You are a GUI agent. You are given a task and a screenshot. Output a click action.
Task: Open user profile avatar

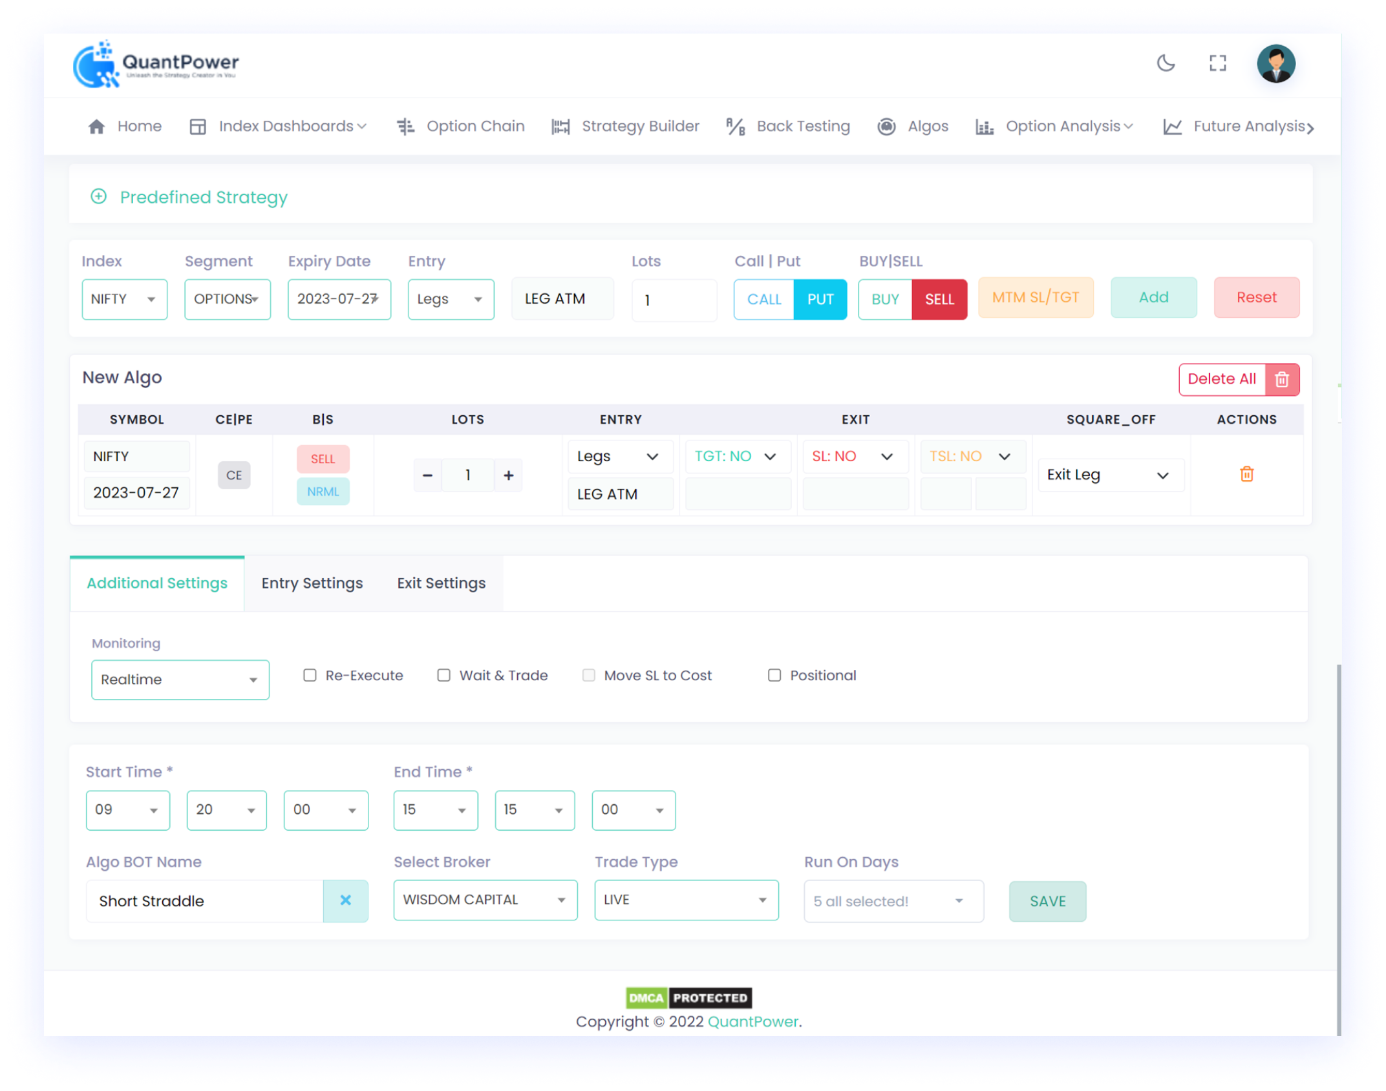(x=1275, y=63)
